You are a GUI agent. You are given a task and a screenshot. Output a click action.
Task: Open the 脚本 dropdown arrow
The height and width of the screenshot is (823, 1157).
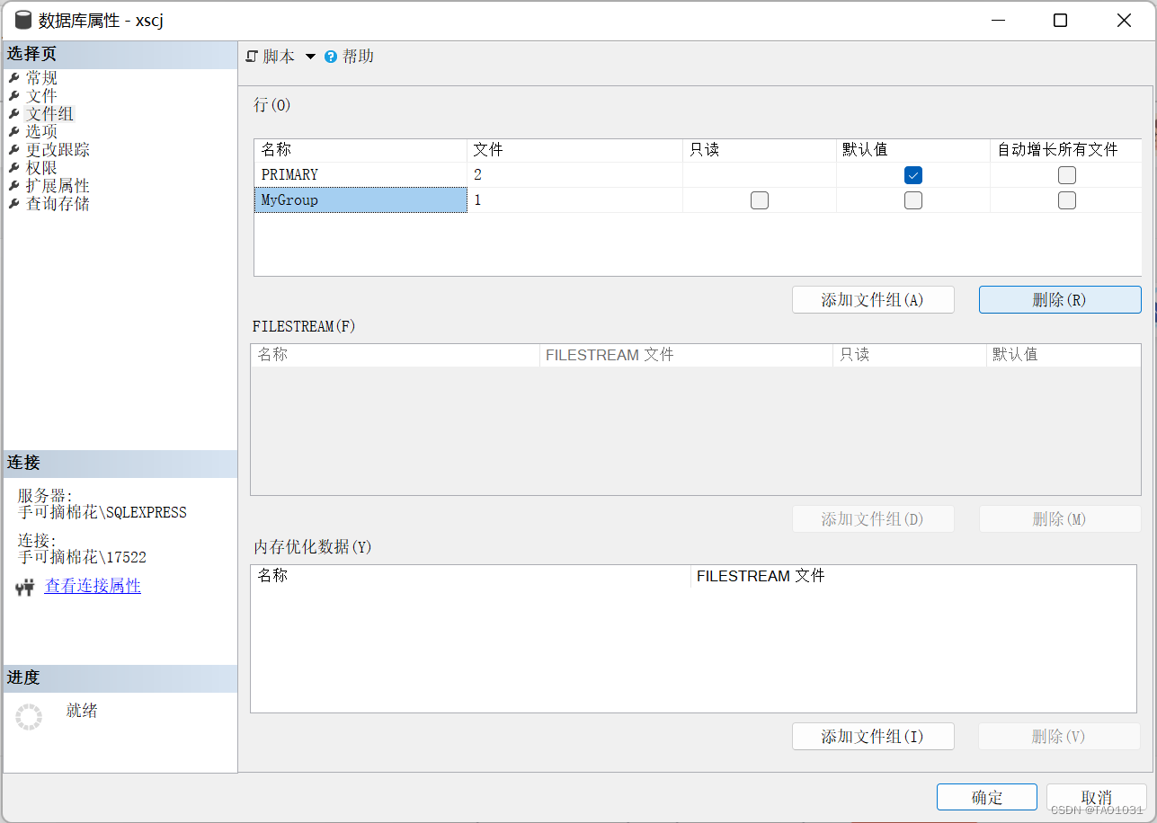click(x=310, y=57)
